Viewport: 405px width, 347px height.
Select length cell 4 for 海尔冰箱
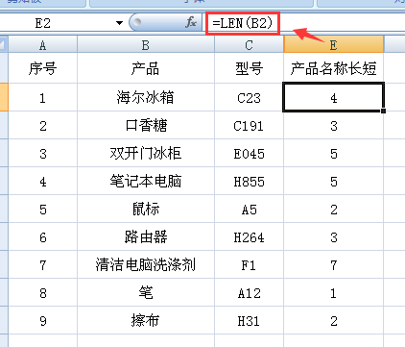(x=333, y=97)
